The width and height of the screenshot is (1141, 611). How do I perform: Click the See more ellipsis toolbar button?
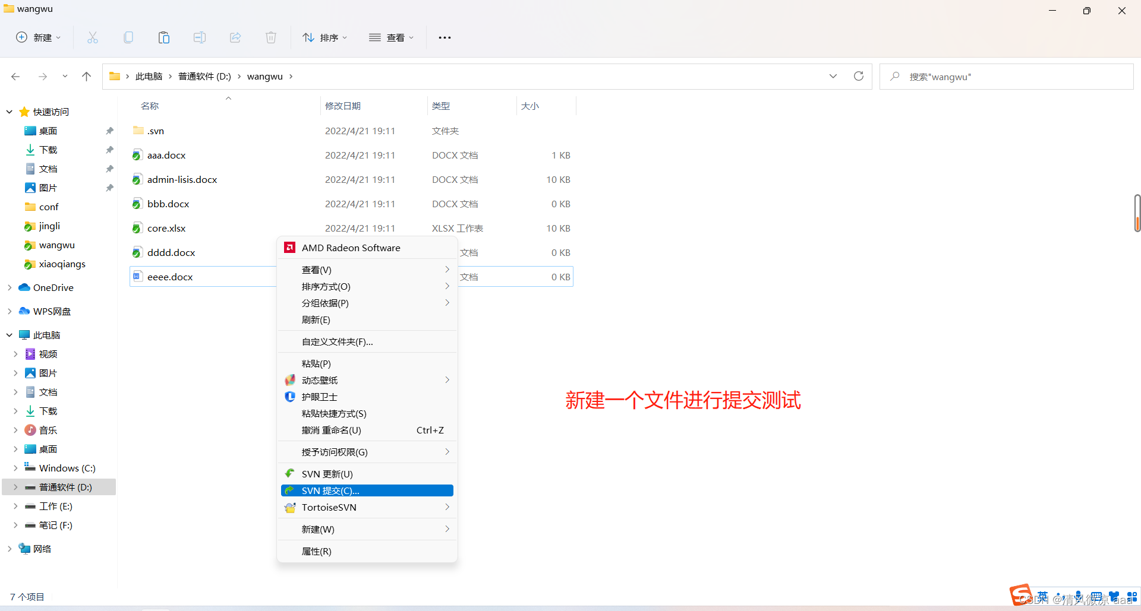[x=445, y=37]
